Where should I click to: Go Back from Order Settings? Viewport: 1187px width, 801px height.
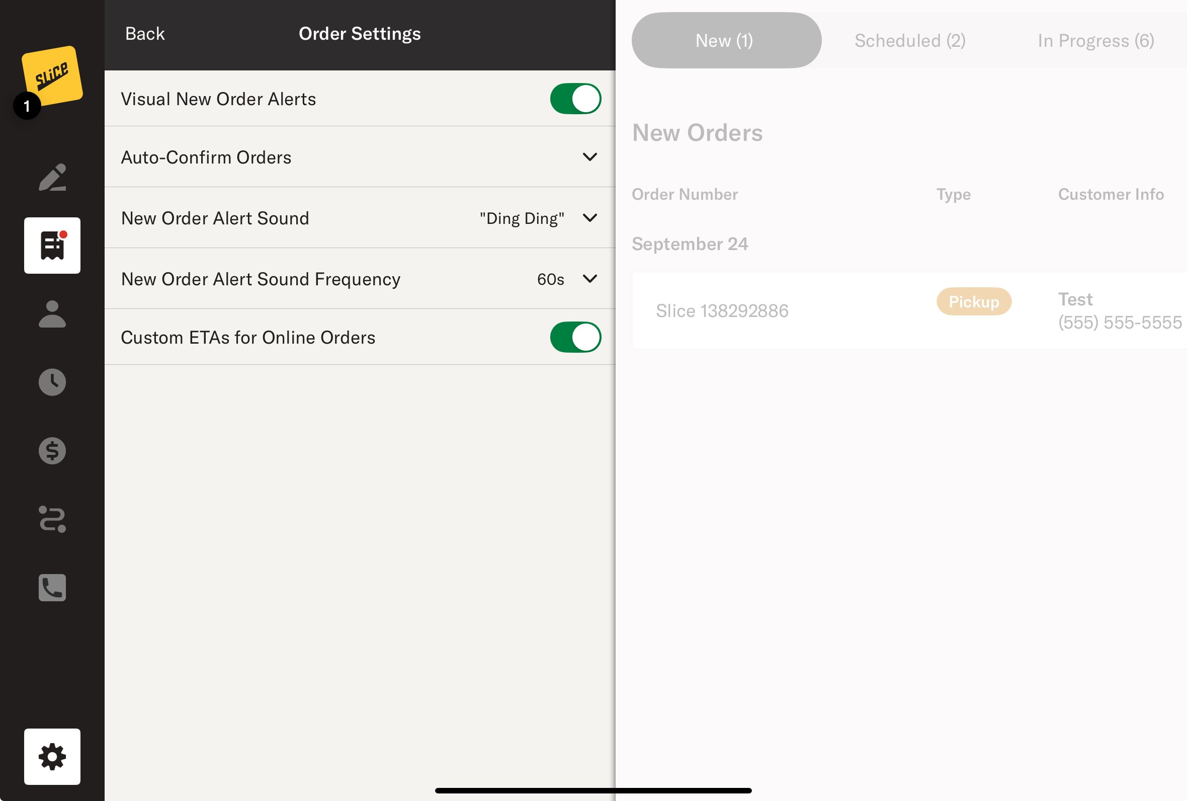tap(145, 34)
